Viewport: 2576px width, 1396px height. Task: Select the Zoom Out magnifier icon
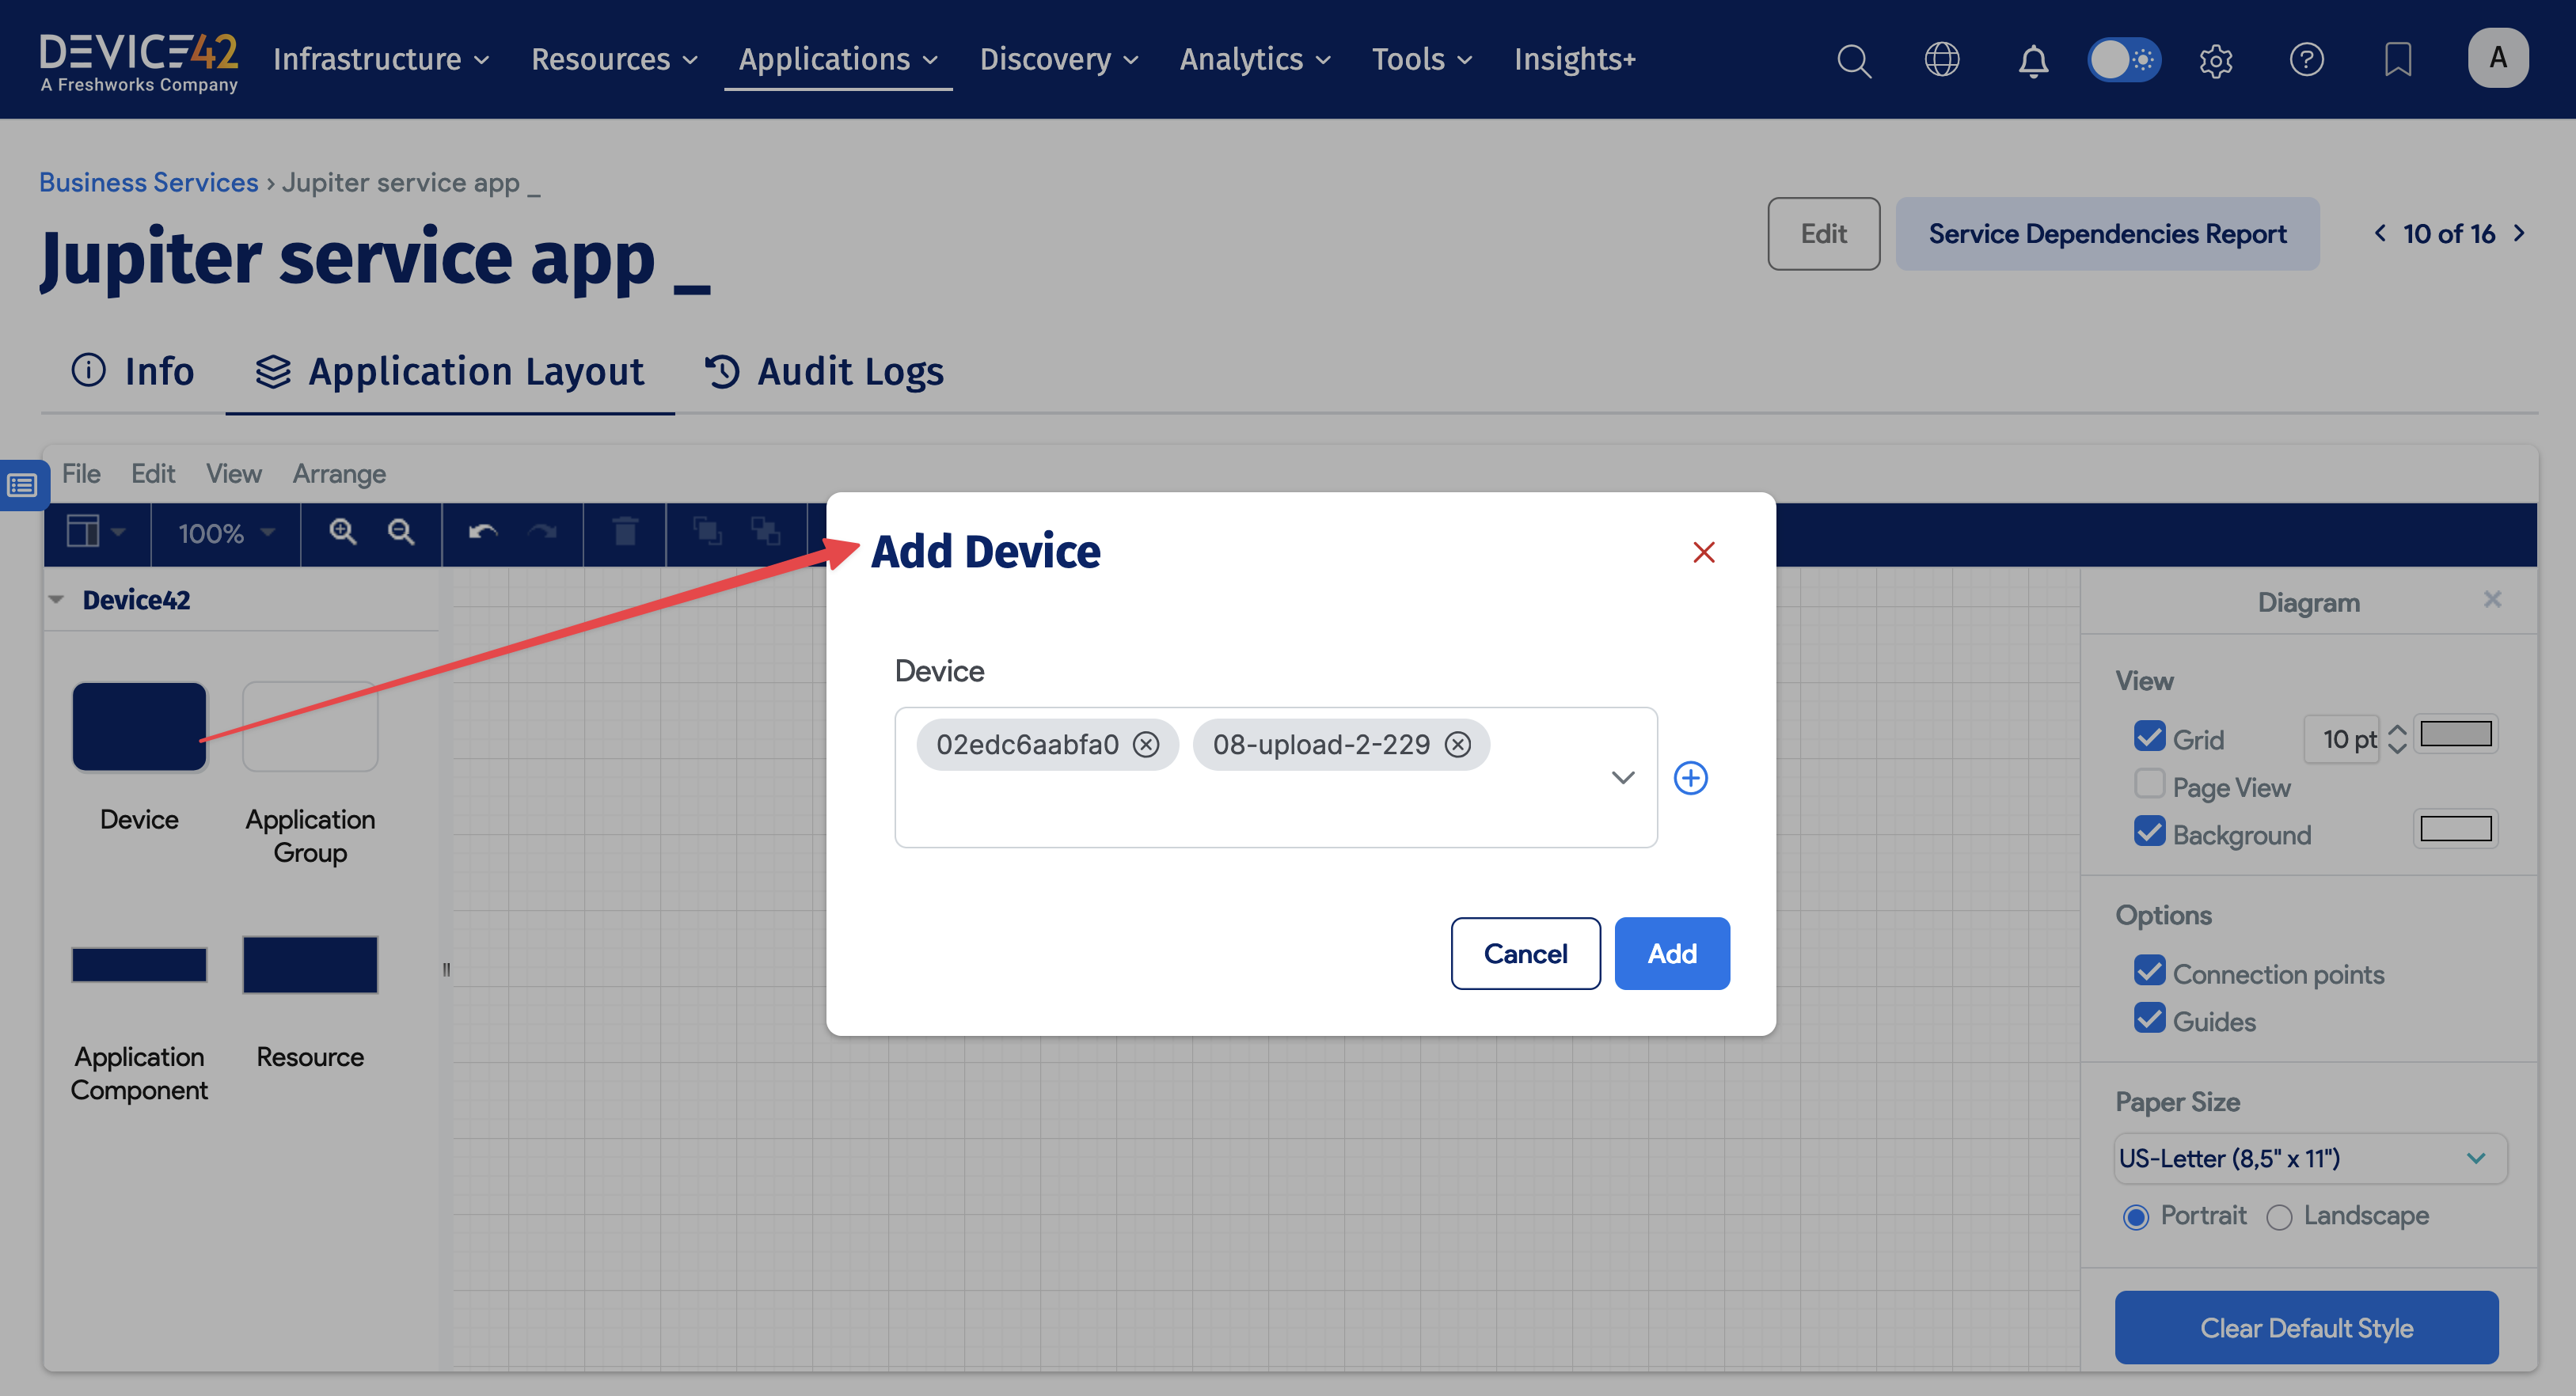[x=401, y=533]
